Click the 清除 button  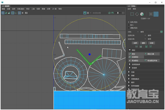pos(143,43)
